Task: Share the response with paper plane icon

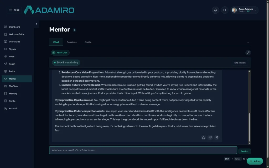Action: 217,137
